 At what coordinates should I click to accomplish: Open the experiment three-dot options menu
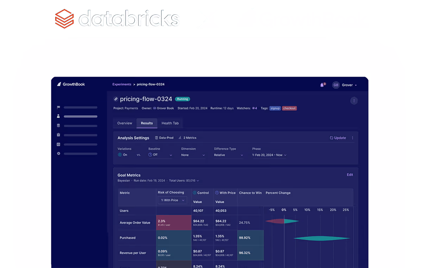354,101
